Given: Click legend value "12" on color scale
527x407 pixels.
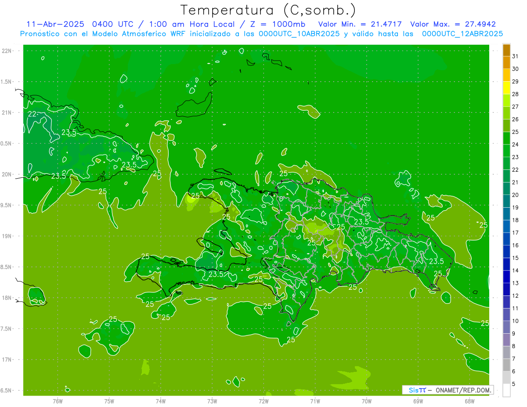Looking at the screenshot, I should (x=515, y=296).
